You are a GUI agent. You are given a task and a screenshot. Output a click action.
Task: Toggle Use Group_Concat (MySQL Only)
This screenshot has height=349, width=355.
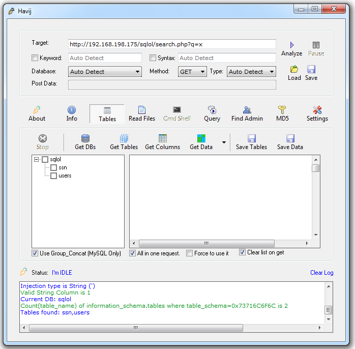(35, 253)
